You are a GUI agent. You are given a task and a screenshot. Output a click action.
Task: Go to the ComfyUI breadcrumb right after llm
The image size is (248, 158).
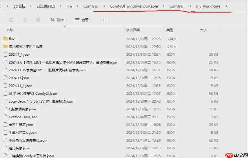click(x=91, y=6)
